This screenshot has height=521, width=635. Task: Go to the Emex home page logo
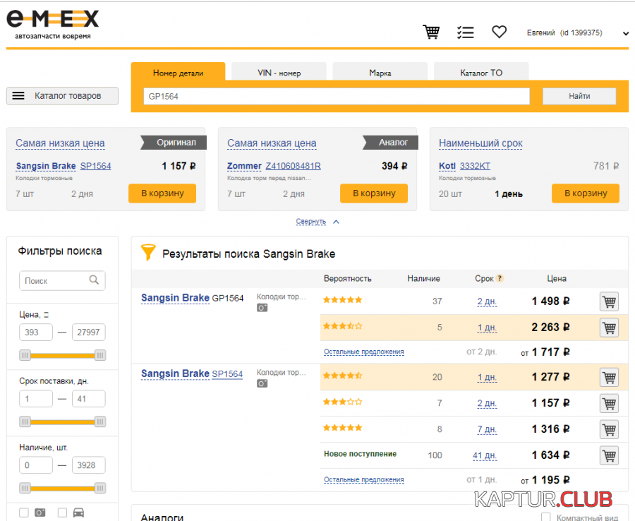pos(53,25)
